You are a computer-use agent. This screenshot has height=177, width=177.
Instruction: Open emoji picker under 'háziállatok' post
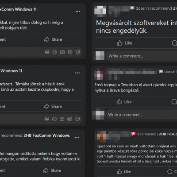54,119
